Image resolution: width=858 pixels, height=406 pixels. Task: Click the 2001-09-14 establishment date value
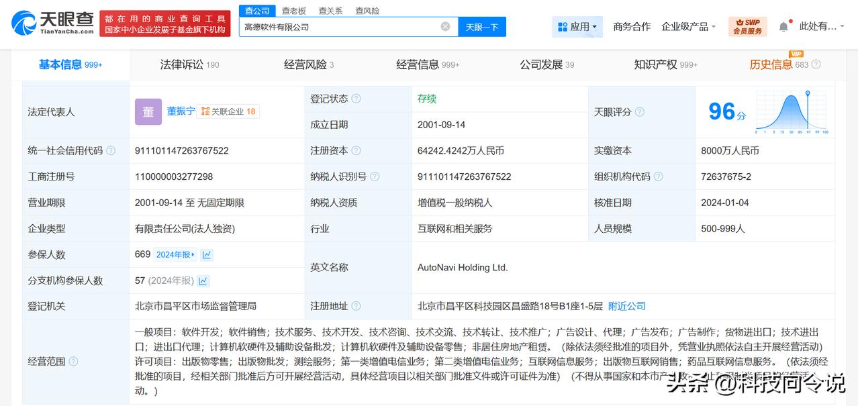441,125
